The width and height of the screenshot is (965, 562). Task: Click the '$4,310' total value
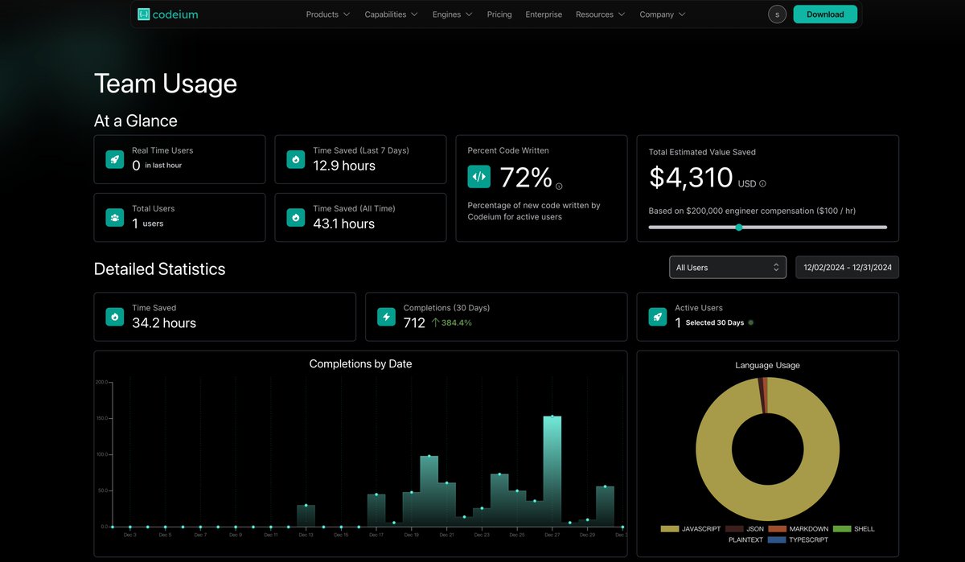691,178
